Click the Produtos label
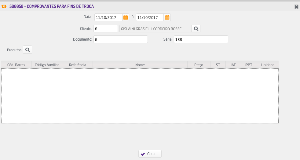The width and height of the screenshot is (300, 160). coord(14,50)
